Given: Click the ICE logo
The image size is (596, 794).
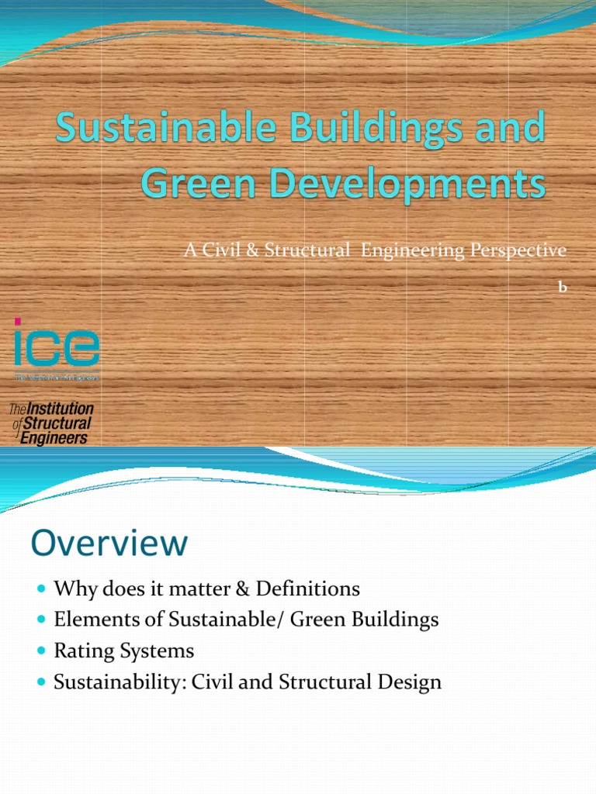Looking at the screenshot, I should click(x=56, y=350).
